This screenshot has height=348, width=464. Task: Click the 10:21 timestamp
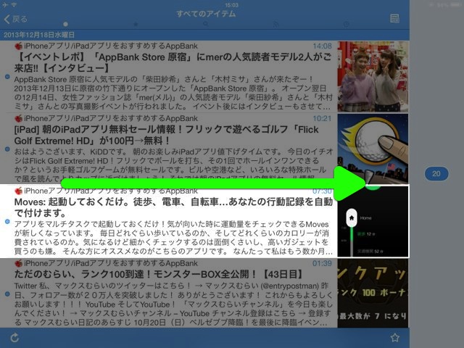(x=322, y=118)
